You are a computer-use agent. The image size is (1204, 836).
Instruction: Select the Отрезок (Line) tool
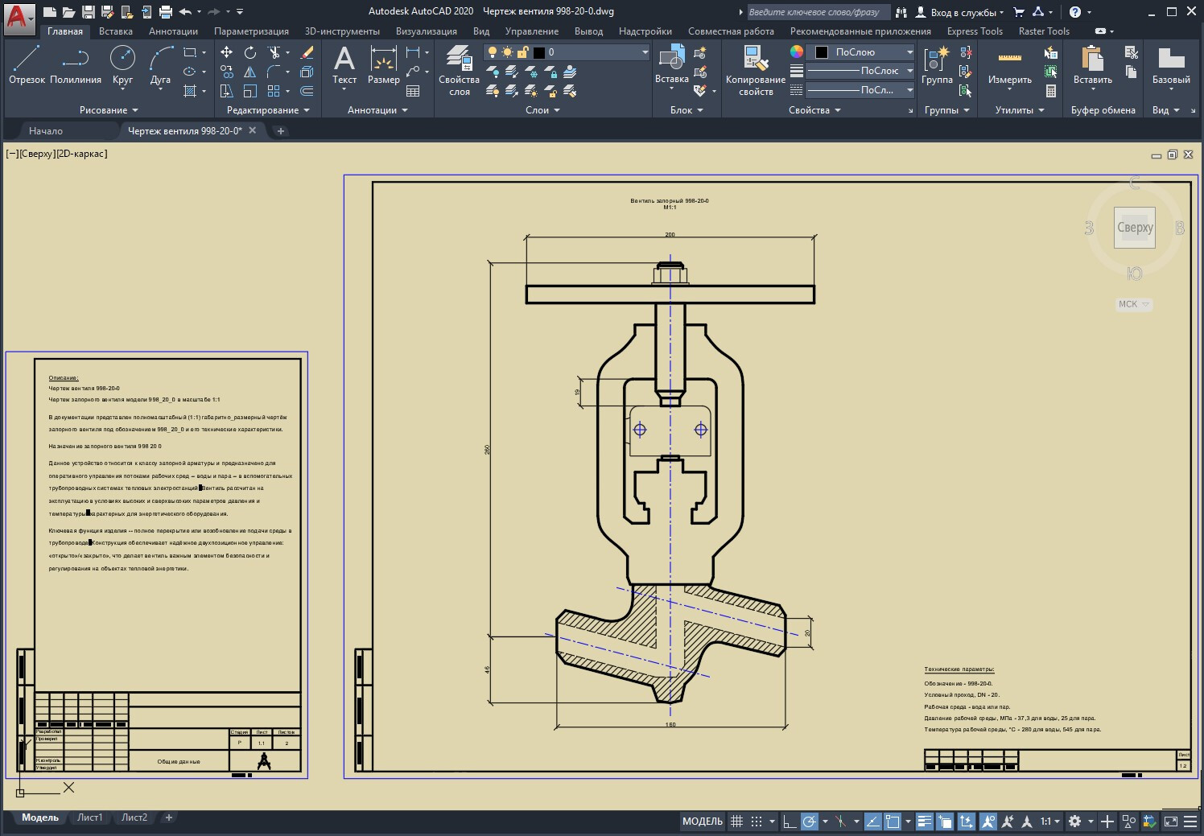pos(27,64)
